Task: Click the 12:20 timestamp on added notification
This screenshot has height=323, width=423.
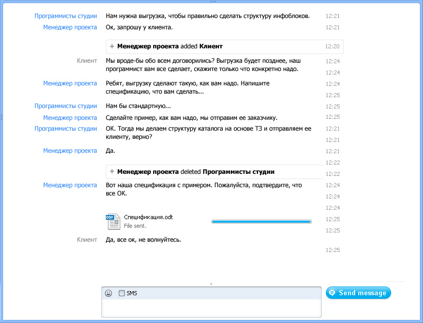Action: coord(332,46)
